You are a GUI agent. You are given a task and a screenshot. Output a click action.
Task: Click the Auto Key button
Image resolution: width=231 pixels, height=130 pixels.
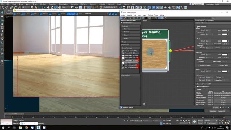coord(200,121)
